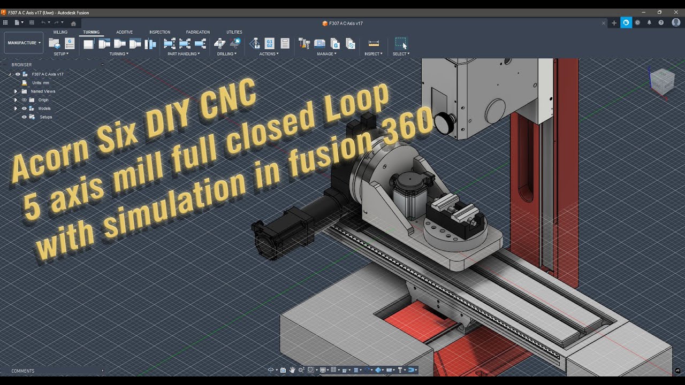685x385 pixels.
Task: Click the new tab plus button
Action: click(614, 23)
